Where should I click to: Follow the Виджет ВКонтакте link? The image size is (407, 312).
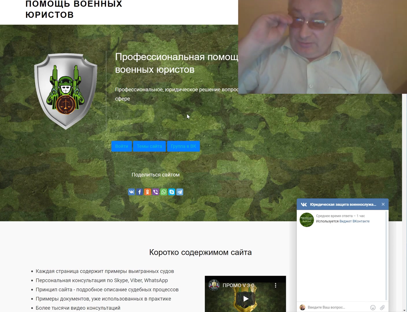tap(354, 221)
